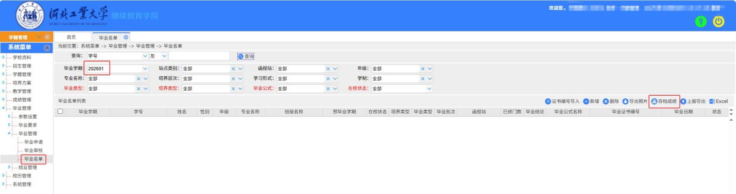Export the list to Excel
This screenshot has width=736, height=194.
[718, 101]
